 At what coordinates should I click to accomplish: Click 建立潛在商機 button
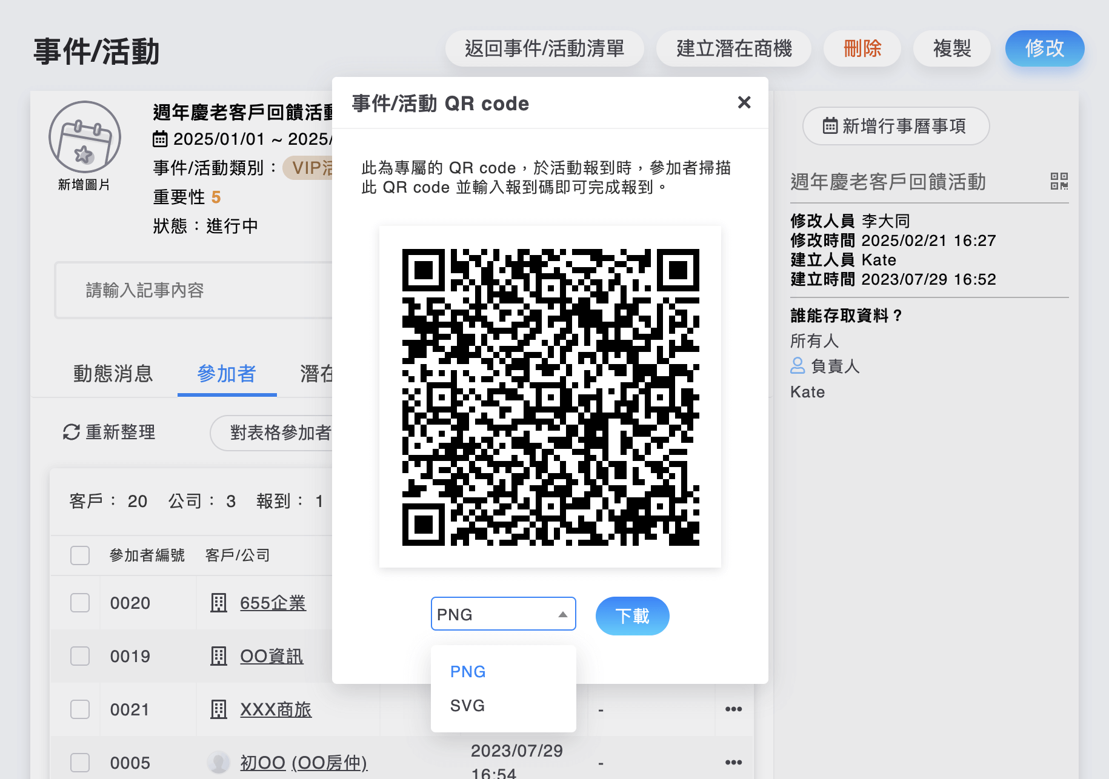coord(734,48)
